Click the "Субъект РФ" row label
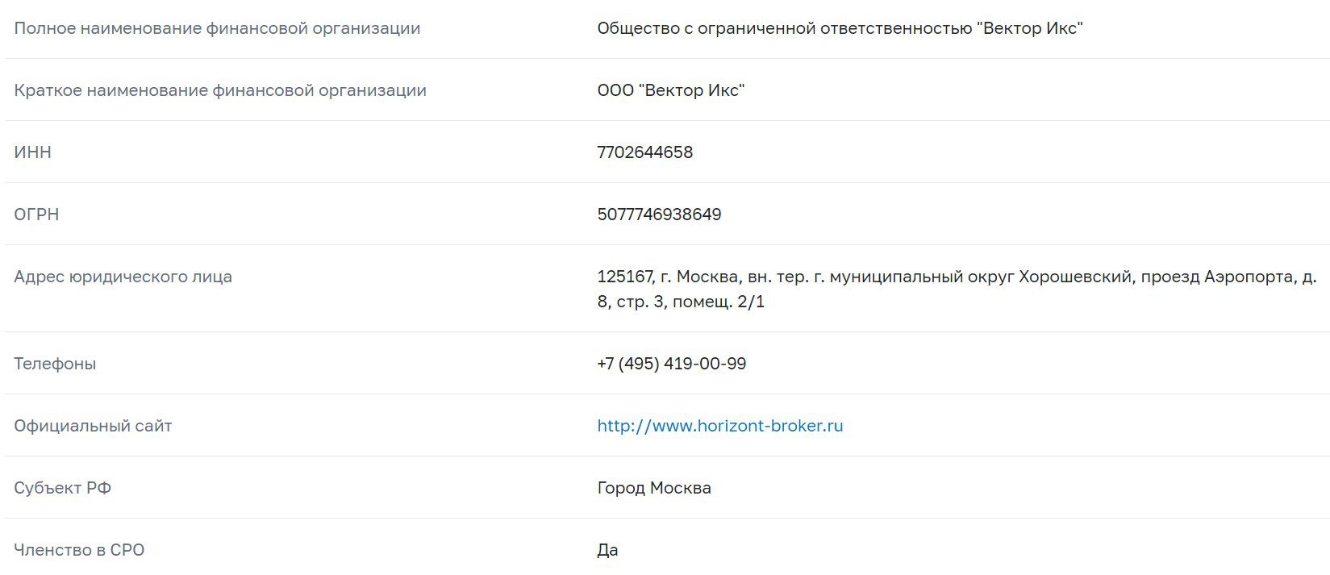Image resolution: width=1330 pixels, height=575 pixels. pos(62,488)
